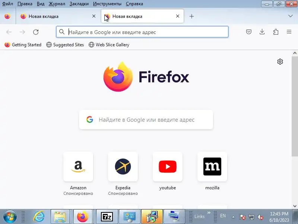Open the Control Panel taskbar icon
Viewport: 298px width, 224px height.
pyautogui.click(x=129, y=217)
